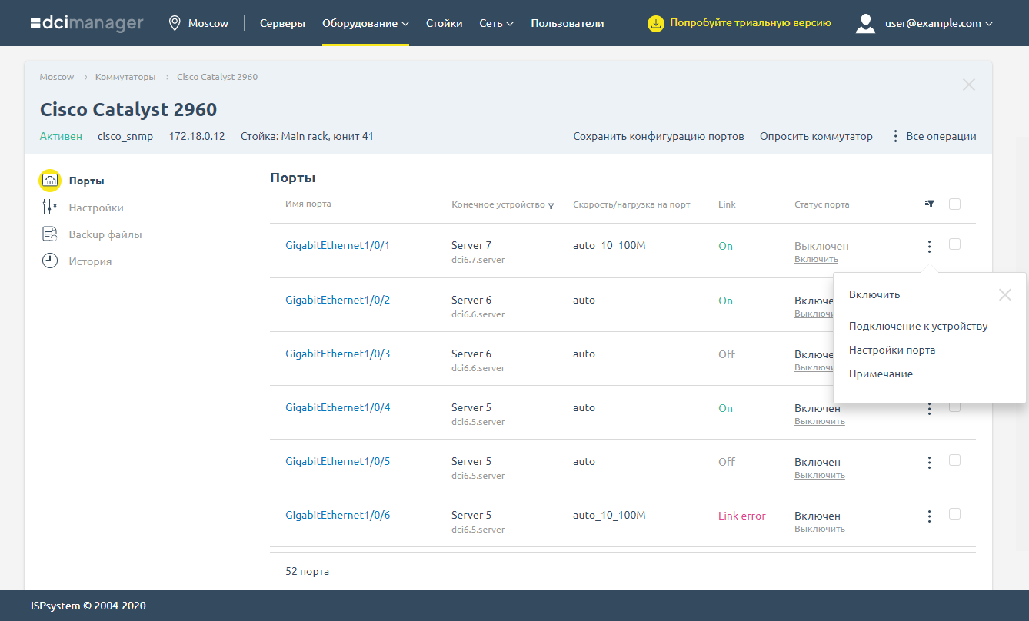This screenshot has height=621, width=1029.
Task: Open the port list filter icon
Action: [928, 204]
